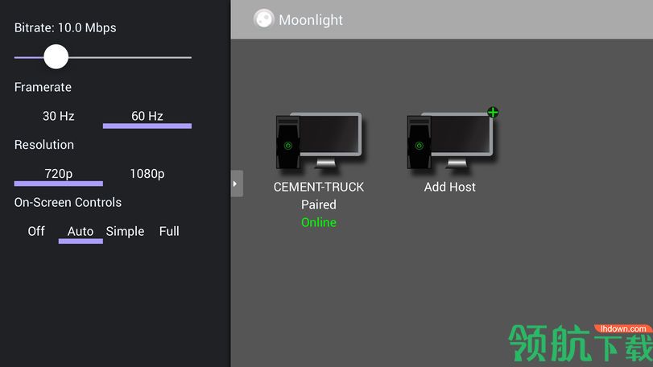653x367 pixels.
Task: Select 30 Hz framerate
Action: (58, 116)
